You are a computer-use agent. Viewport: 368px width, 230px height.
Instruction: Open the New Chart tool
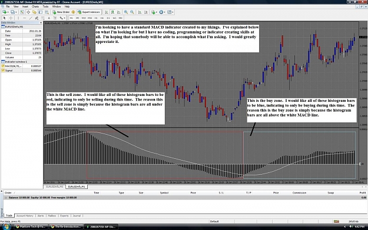pos(4,12)
